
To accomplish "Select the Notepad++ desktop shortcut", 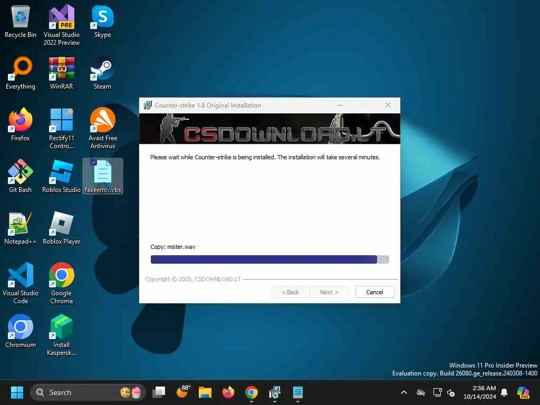I will [21, 228].
